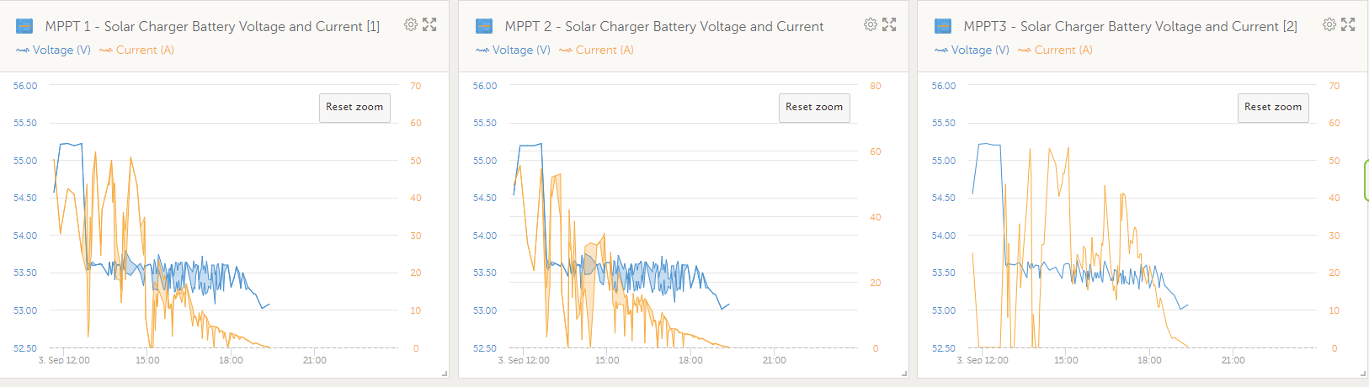This screenshot has height=387, width=1369.
Task: Reset zoom on the MPPT 1 chart
Action: [x=354, y=108]
